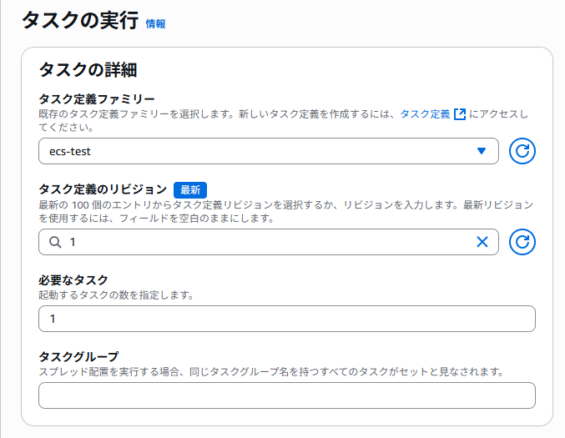Click into the empty タスクグループ field
This screenshot has width=565, height=438.
point(287,395)
